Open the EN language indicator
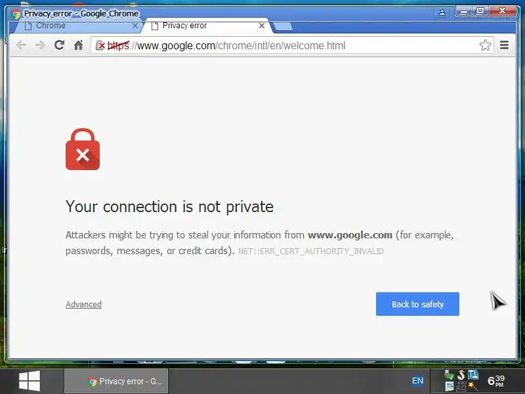This screenshot has width=525, height=394. [x=417, y=381]
